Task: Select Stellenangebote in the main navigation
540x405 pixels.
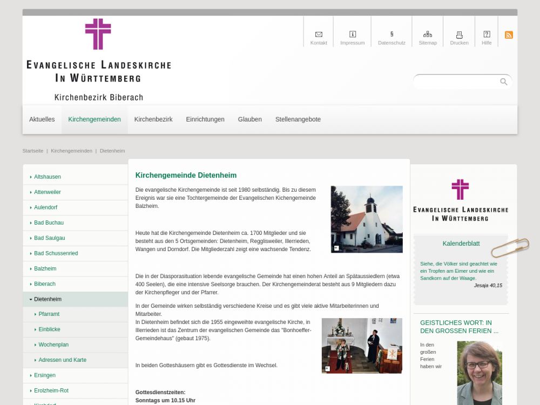Action: [x=298, y=119]
